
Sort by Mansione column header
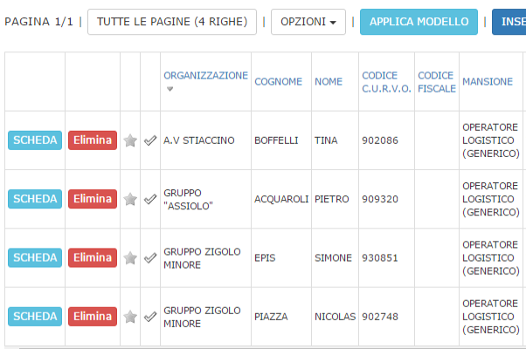488,82
